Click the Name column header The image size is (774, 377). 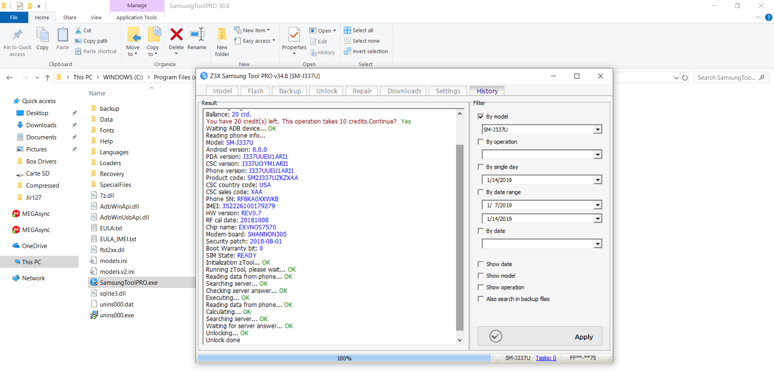click(97, 93)
